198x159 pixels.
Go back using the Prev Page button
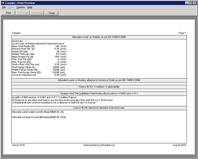23,13
